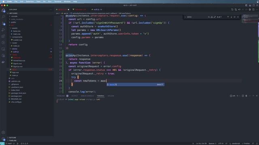Image resolution: width=259 pixels, height=145 pixels.
Task: Click Ln 24 Col 28 cursor position
Action: pyautogui.click(x=201, y=143)
